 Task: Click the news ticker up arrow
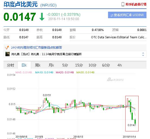pyautogui.click(x=143, y=53)
